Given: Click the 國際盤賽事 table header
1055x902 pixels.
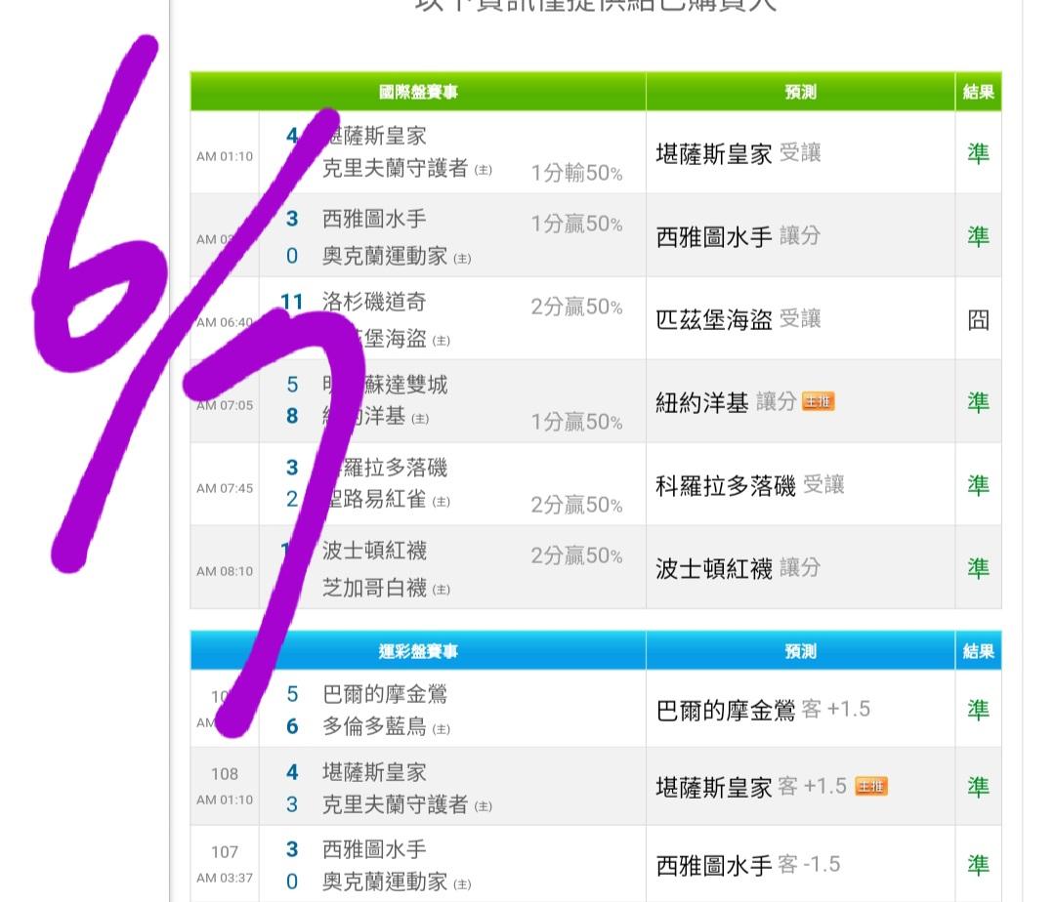Looking at the screenshot, I should click(x=418, y=92).
